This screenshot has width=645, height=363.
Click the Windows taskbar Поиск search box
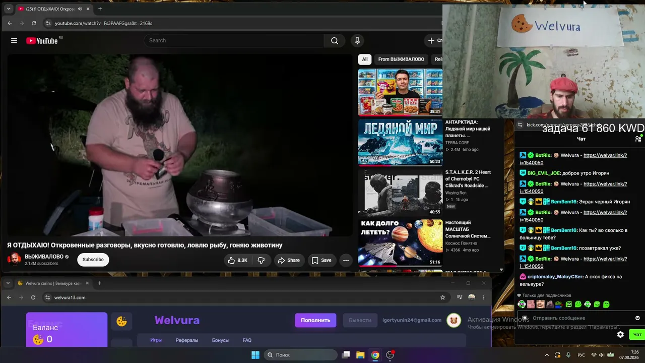point(300,355)
